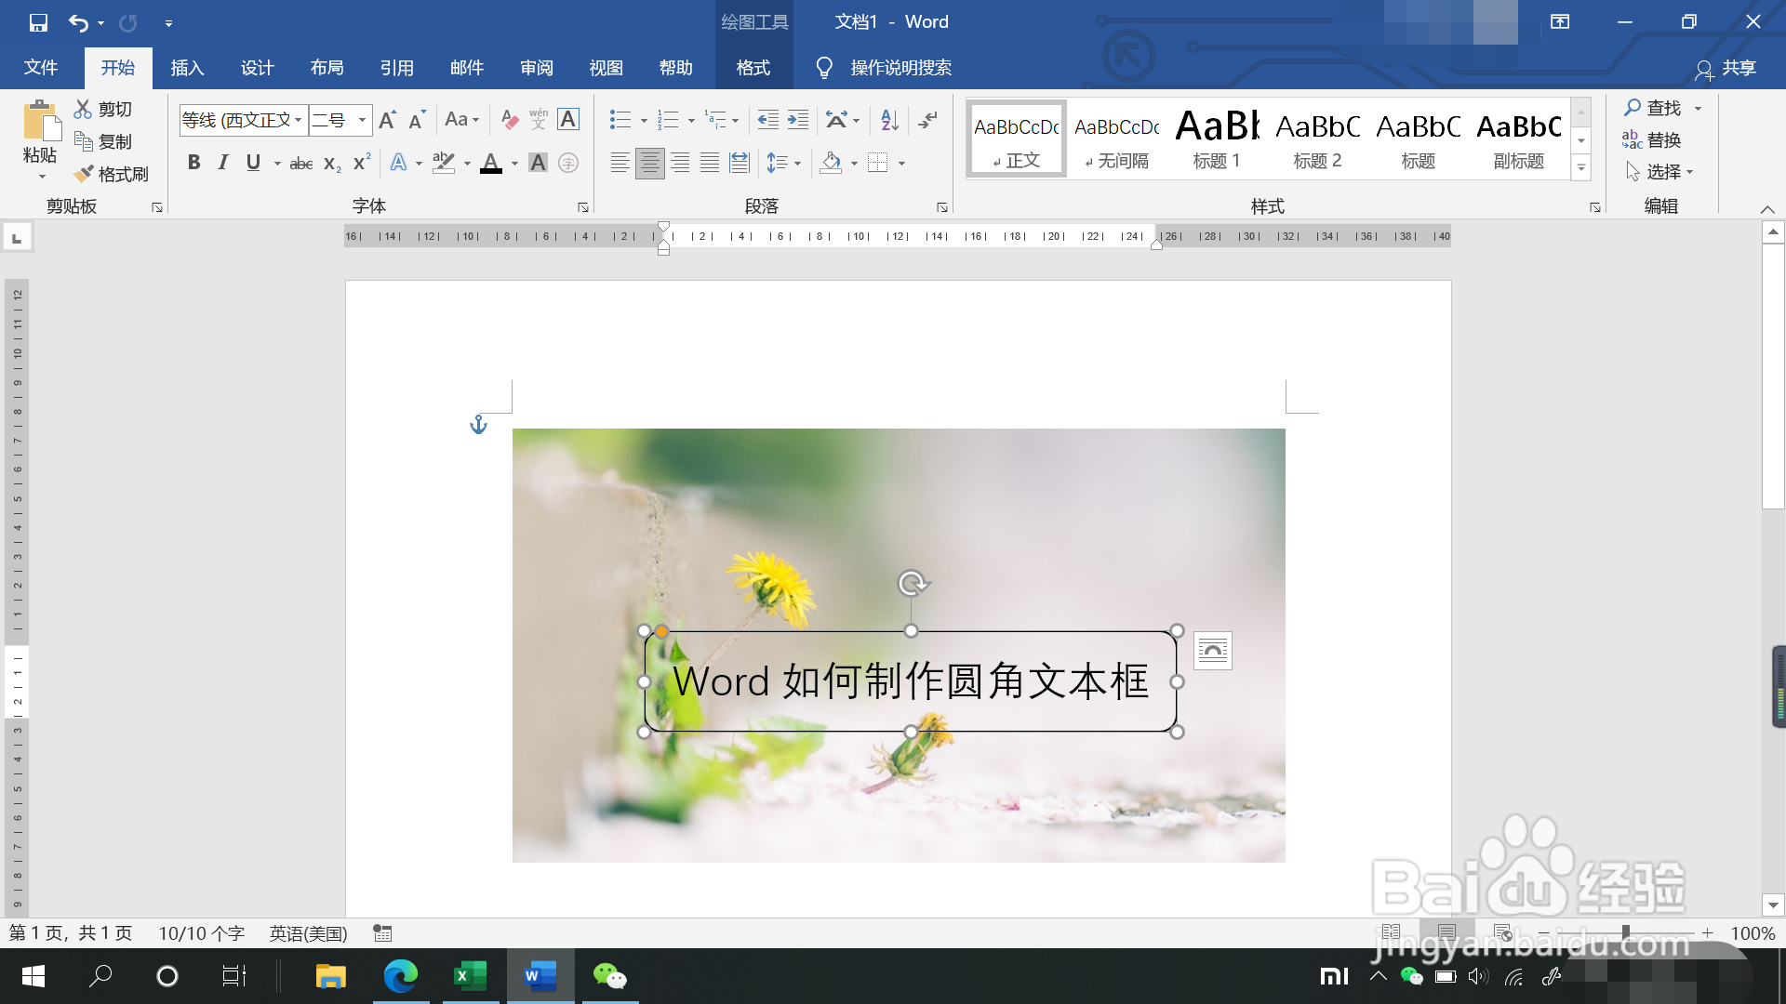1786x1004 pixels.
Task: Toggle Subscript formatting
Action: coord(332,163)
